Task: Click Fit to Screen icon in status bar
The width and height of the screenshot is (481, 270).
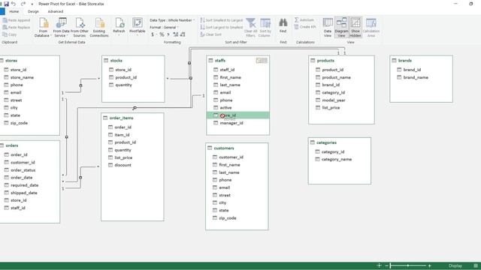Action: click(380, 265)
